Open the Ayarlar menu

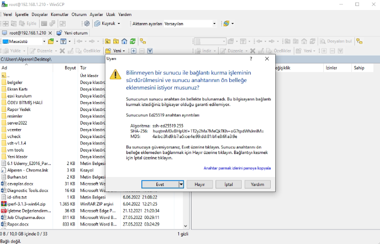[96, 14]
